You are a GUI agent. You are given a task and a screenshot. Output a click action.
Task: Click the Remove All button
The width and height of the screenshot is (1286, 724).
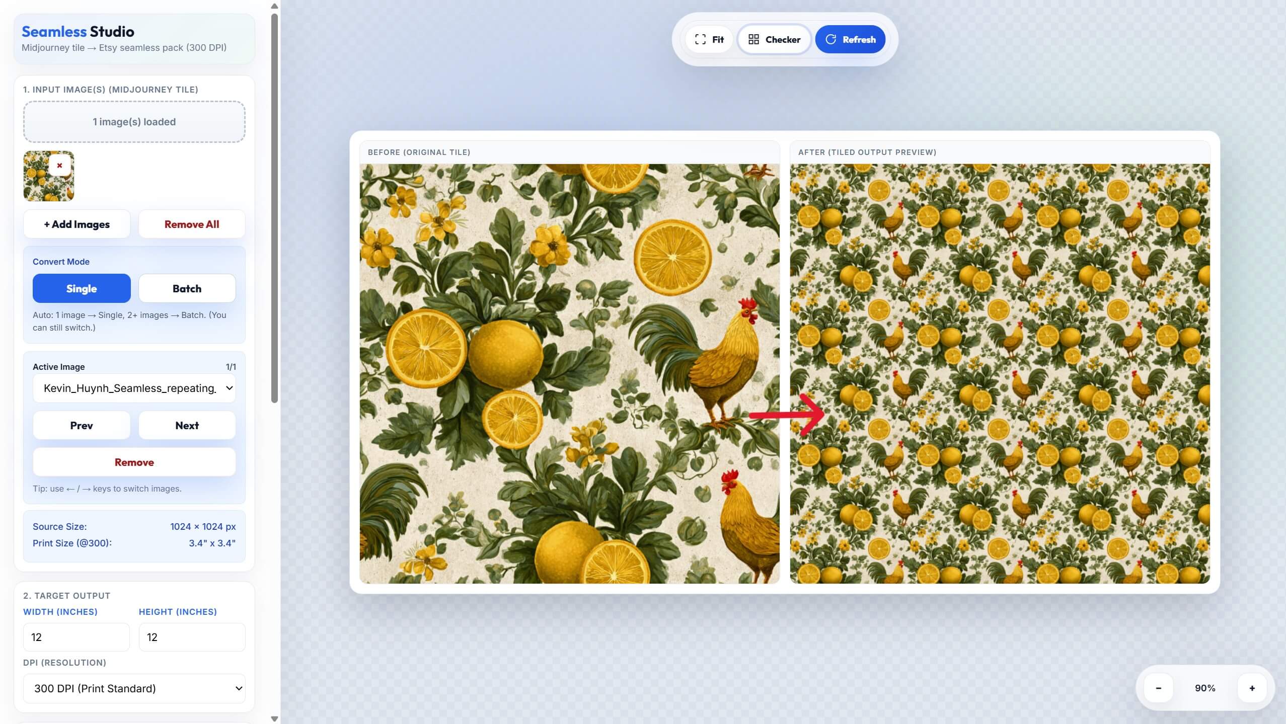pos(192,224)
